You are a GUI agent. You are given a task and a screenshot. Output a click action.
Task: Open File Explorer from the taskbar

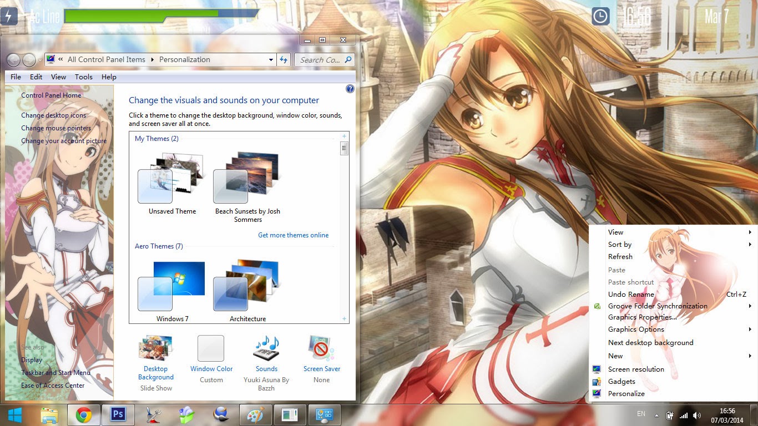49,415
